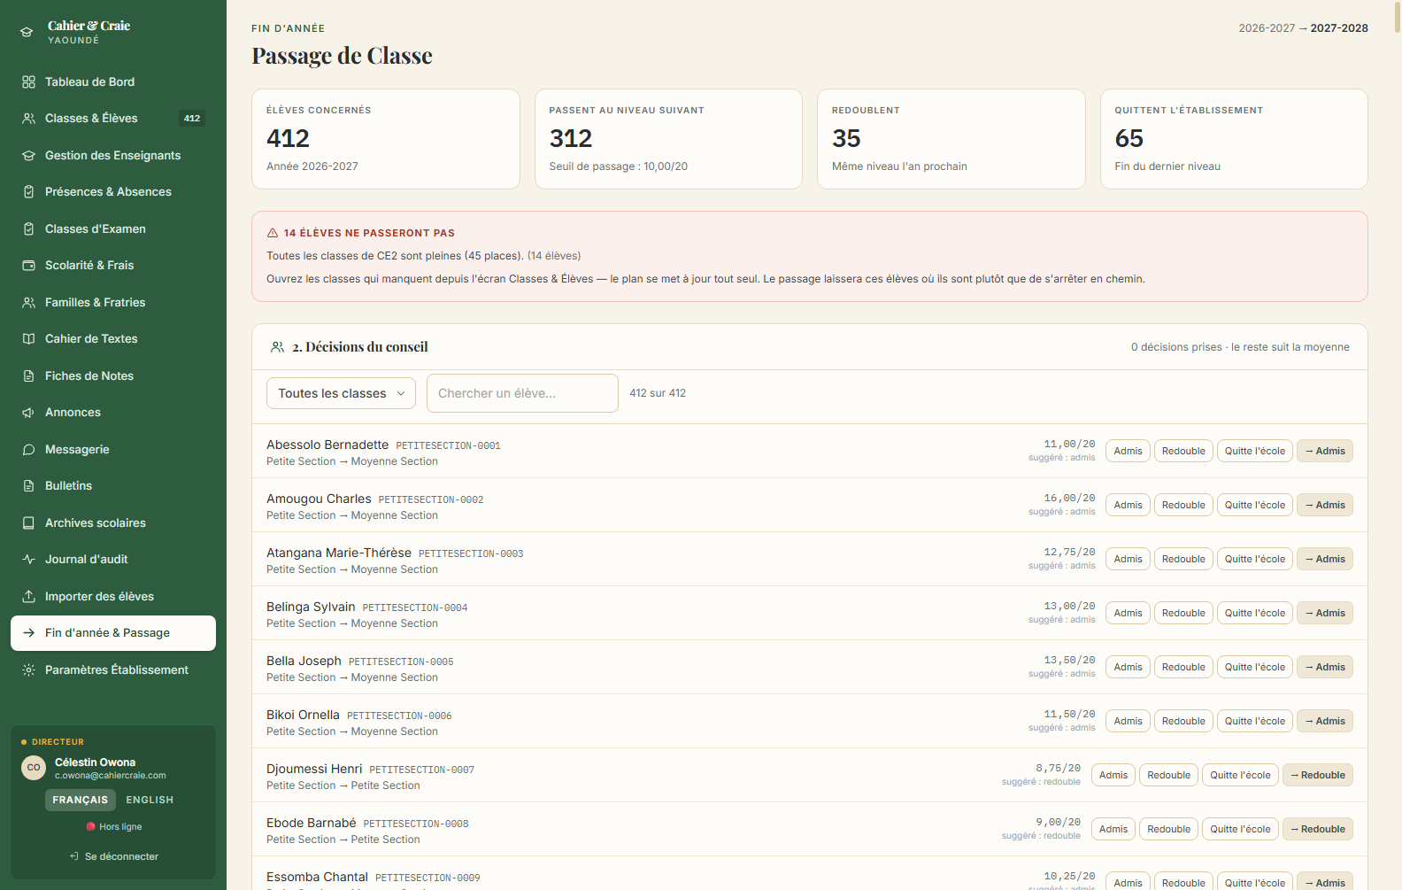Focus the Chercher un élève search field
Image resolution: width=1402 pixels, height=890 pixels.
tap(522, 393)
